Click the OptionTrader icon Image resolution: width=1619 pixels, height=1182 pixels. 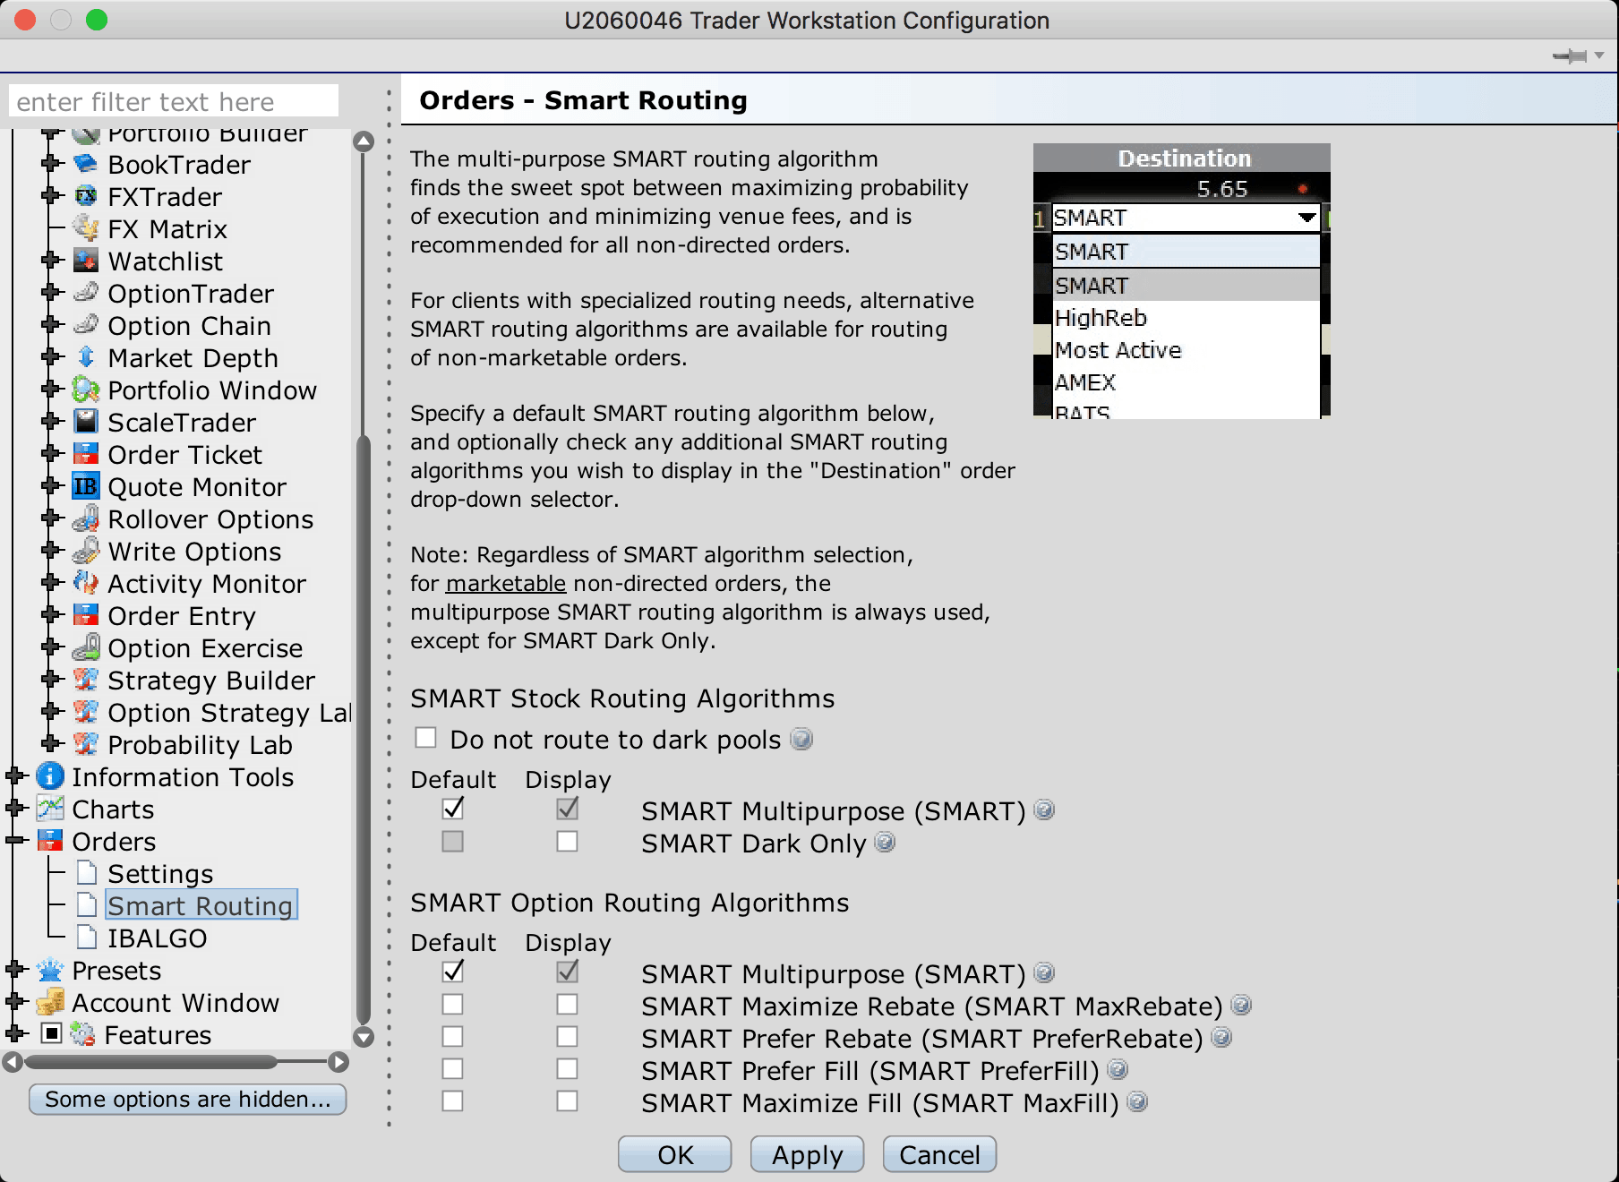click(x=85, y=293)
